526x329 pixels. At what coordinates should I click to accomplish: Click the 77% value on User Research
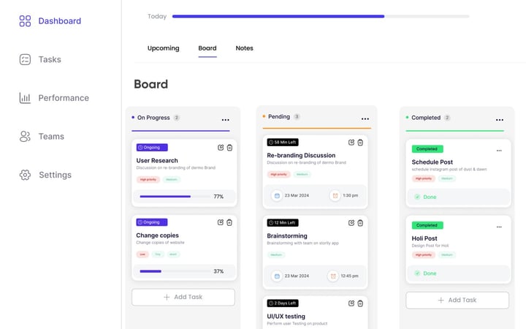tap(218, 197)
